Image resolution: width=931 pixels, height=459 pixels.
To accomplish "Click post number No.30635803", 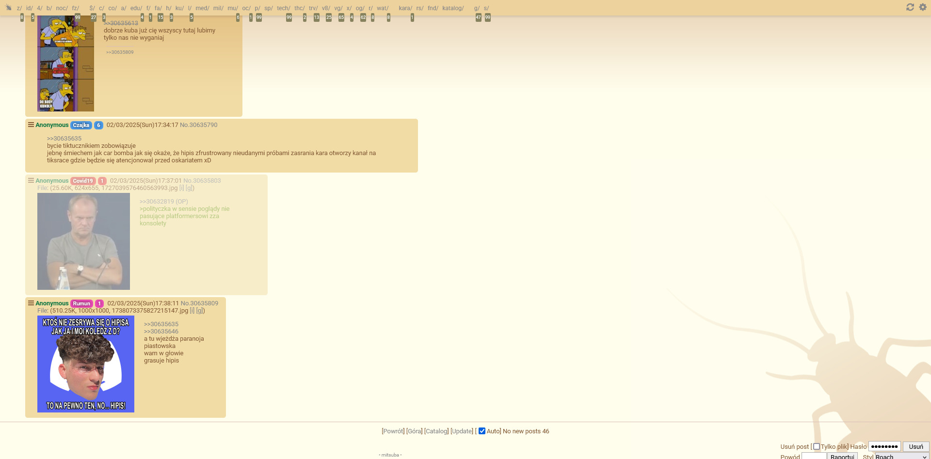I will coord(202,181).
